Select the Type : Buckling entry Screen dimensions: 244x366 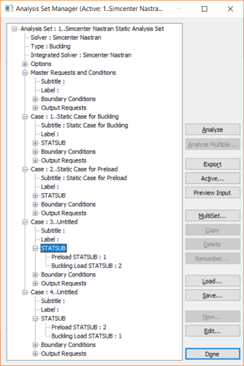50,46
